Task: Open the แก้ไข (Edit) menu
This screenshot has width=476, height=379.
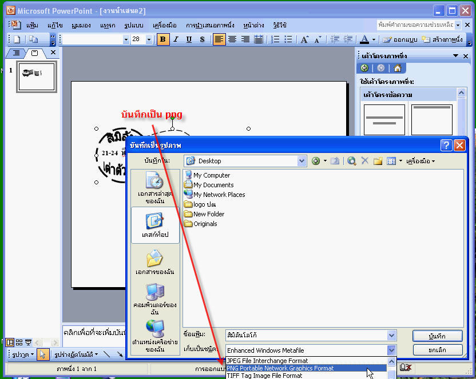Action: (55, 25)
